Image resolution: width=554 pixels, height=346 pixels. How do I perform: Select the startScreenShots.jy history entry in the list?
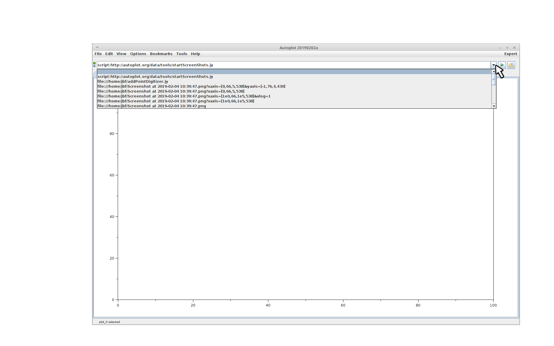[294, 77]
